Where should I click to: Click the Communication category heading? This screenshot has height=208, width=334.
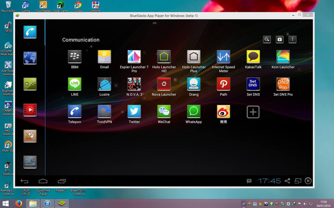(x=81, y=40)
